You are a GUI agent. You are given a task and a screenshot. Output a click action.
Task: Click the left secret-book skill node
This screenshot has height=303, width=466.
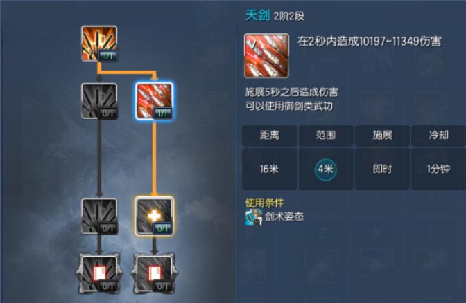[99, 273]
